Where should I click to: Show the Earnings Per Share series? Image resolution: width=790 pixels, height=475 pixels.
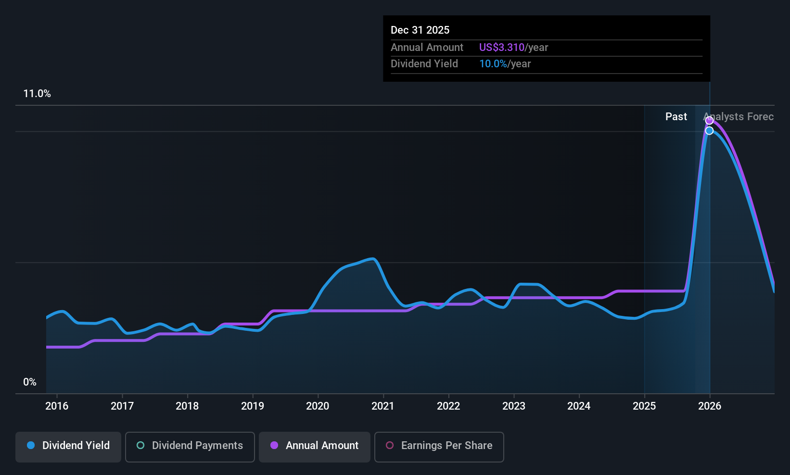pyautogui.click(x=439, y=446)
